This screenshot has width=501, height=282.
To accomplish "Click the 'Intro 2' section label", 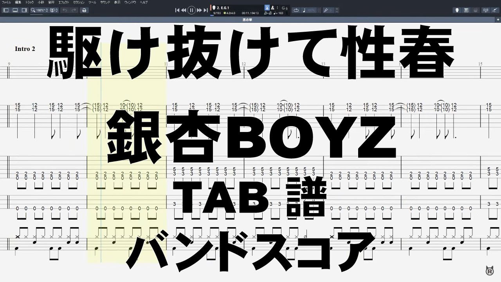I will coord(25,49).
